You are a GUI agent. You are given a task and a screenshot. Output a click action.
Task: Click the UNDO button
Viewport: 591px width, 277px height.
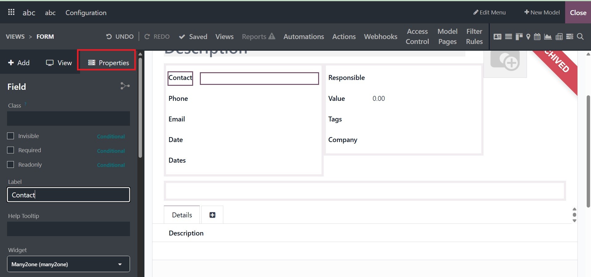tap(120, 37)
